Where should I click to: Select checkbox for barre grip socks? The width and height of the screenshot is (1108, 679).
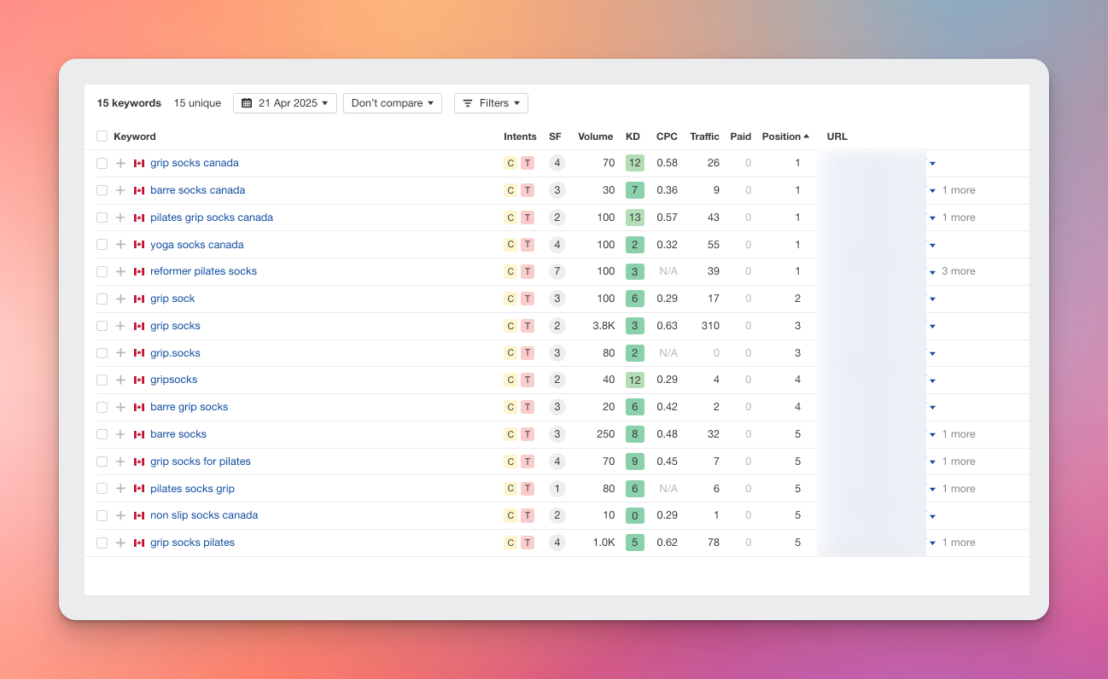[x=102, y=407]
